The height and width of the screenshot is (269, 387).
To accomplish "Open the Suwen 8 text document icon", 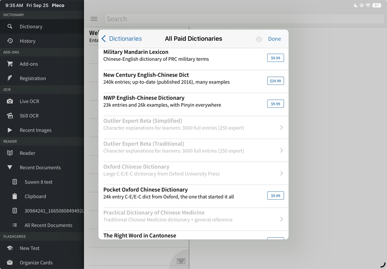I will [x=15, y=182].
